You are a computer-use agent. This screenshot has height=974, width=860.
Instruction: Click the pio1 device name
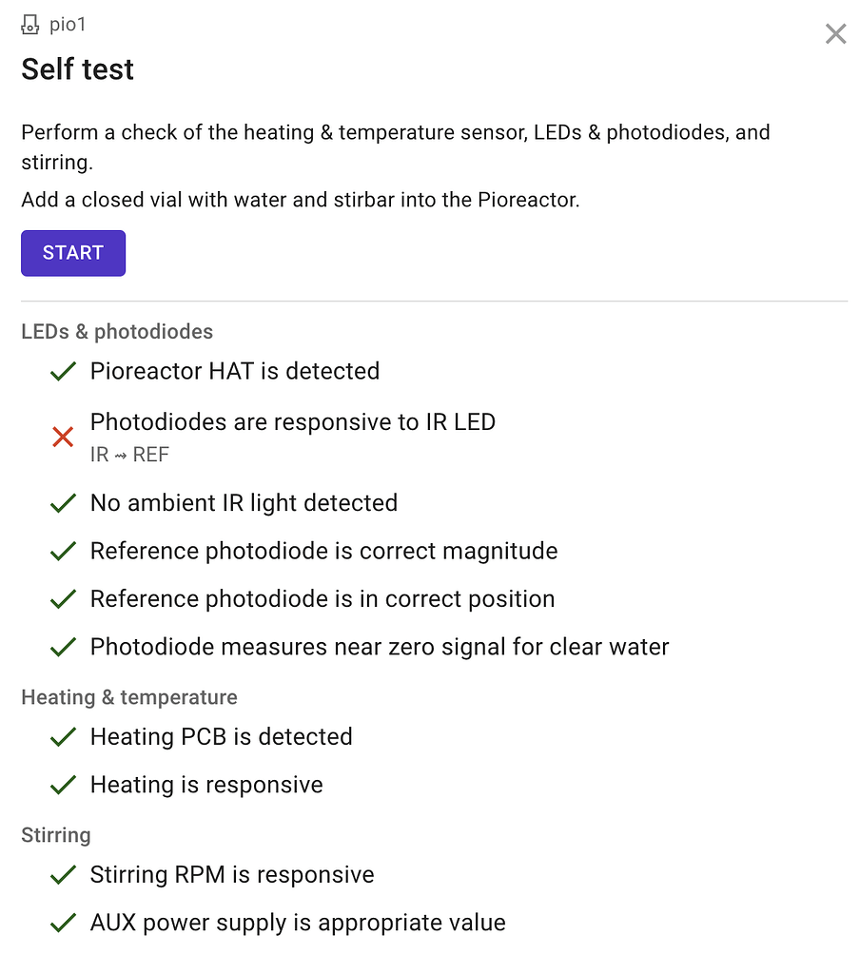(x=68, y=24)
